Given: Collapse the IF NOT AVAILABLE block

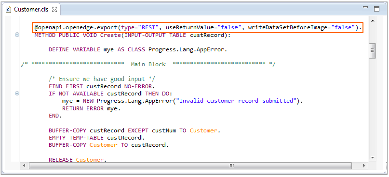Looking at the screenshot, I should pyautogui.click(x=17, y=94).
